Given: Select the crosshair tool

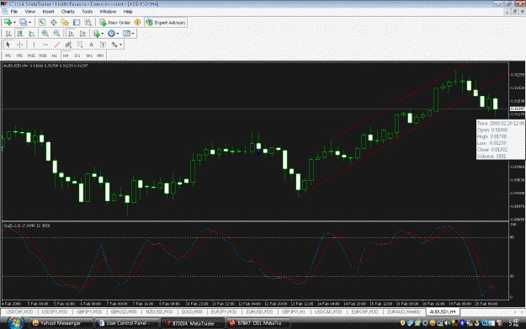Looking at the screenshot, I should point(20,45).
